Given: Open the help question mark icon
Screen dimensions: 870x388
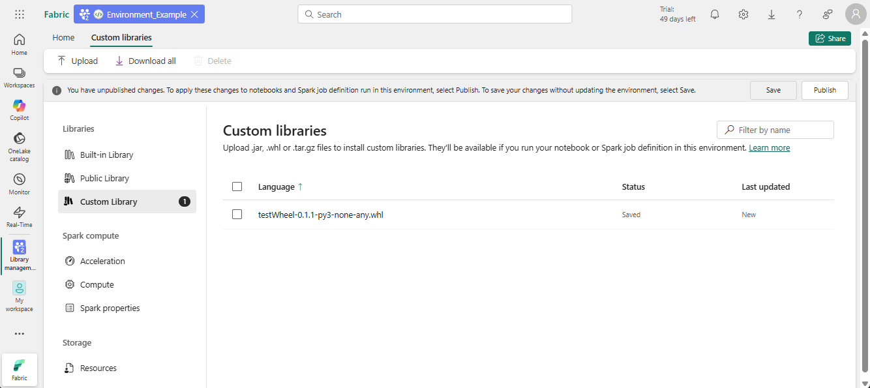Looking at the screenshot, I should coord(800,14).
